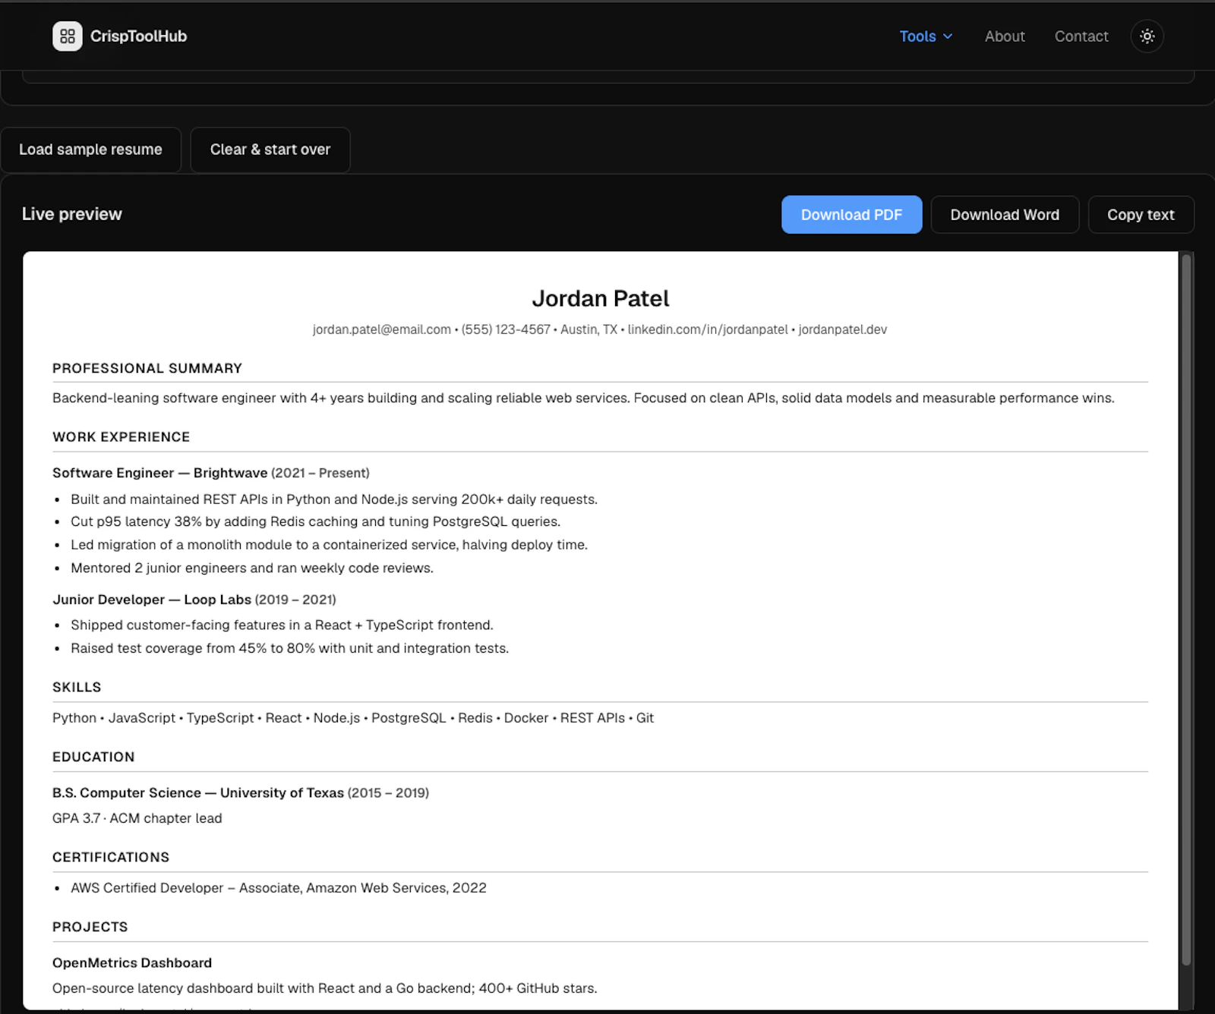Click GPA 3.7 · ACM chapter lead
The height and width of the screenshot is (1014, 1215).
137,818
